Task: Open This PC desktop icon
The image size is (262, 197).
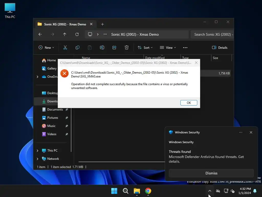Action: (10, 11)
